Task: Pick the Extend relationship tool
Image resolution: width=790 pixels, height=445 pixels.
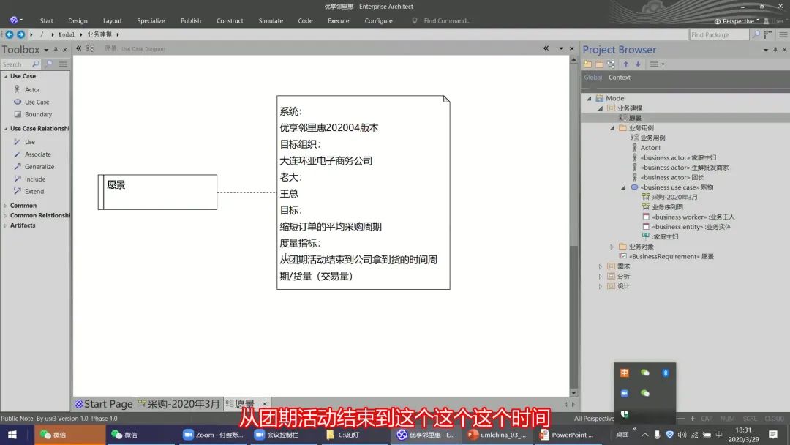Action: coord(34,192)
